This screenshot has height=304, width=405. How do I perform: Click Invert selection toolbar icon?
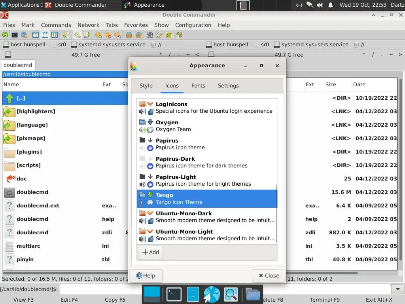tap(117, 35)
